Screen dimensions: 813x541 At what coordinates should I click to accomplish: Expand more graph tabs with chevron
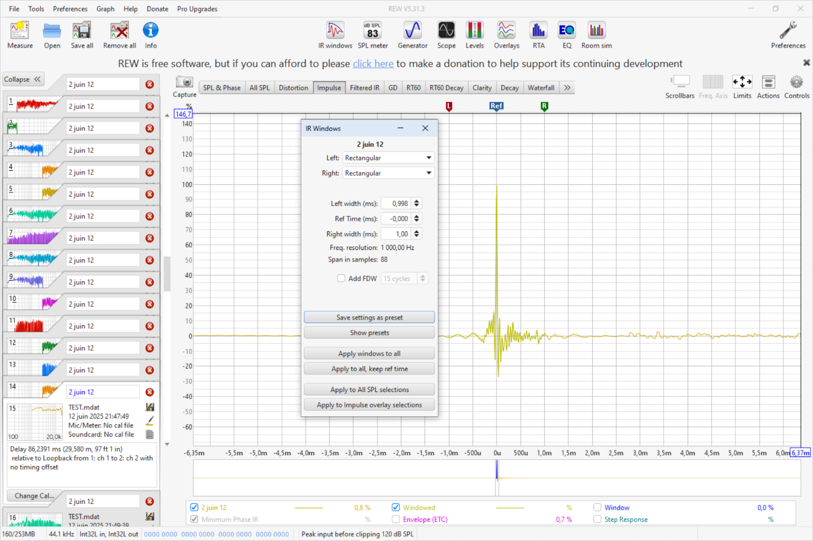(567, 88)
